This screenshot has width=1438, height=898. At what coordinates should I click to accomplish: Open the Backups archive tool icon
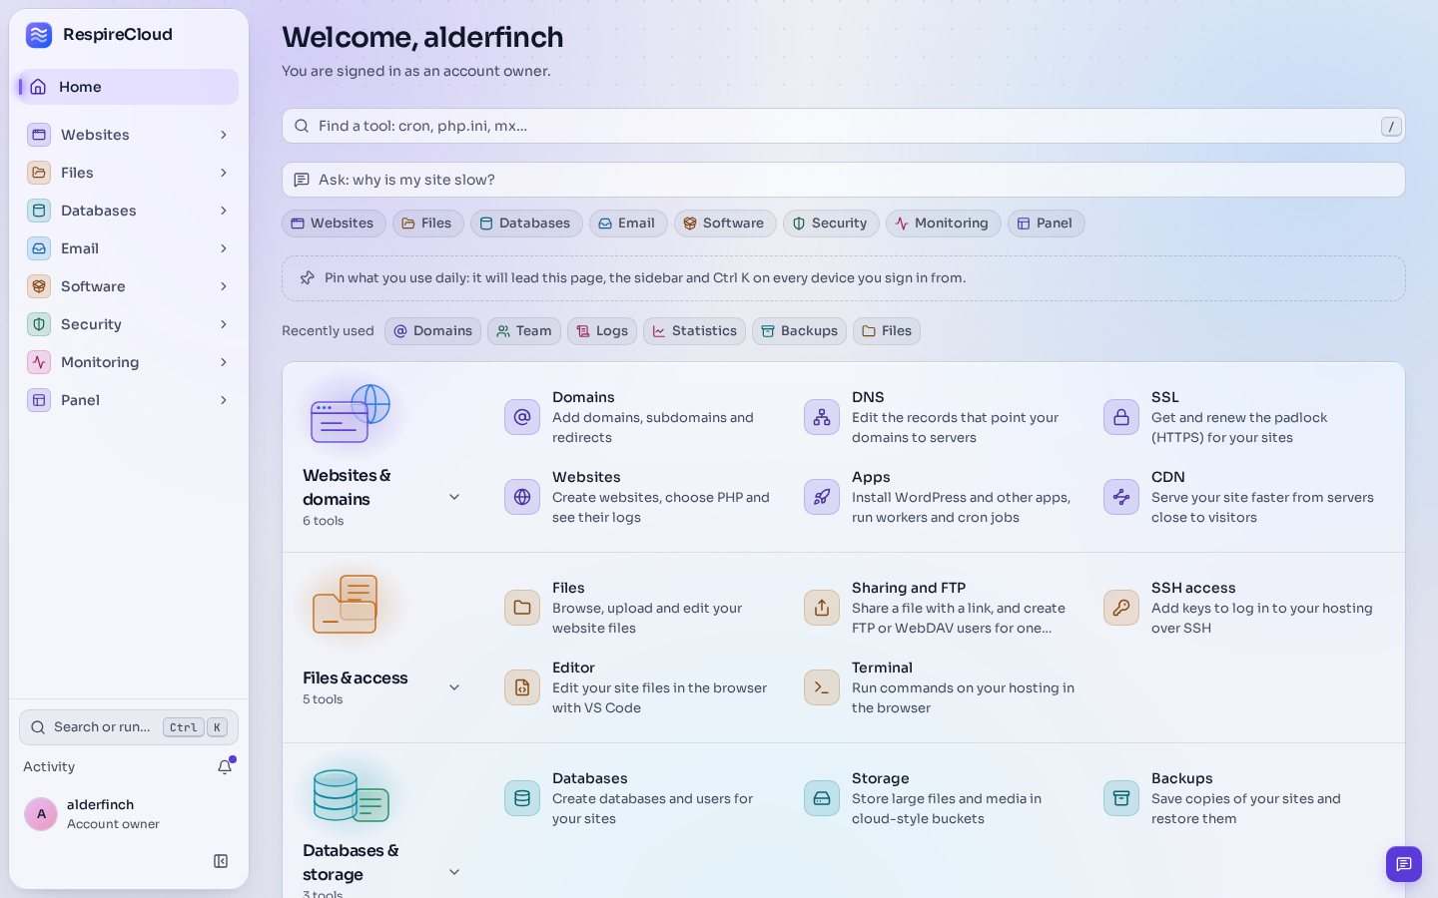pyautogui.click(x=1121, y=798)
